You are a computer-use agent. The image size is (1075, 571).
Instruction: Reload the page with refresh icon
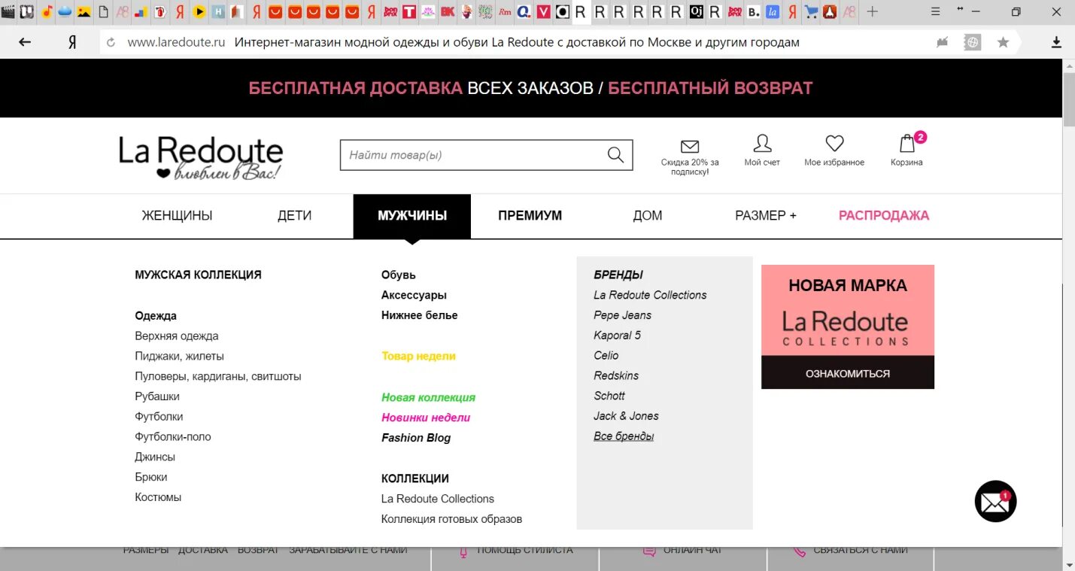(111, 43)
